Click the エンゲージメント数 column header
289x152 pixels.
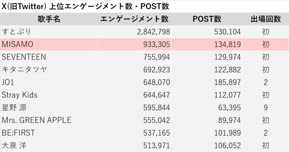(134, 19)
